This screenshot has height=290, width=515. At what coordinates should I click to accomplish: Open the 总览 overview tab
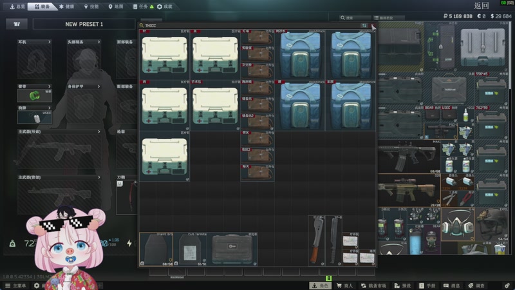(x=17, y=6)
